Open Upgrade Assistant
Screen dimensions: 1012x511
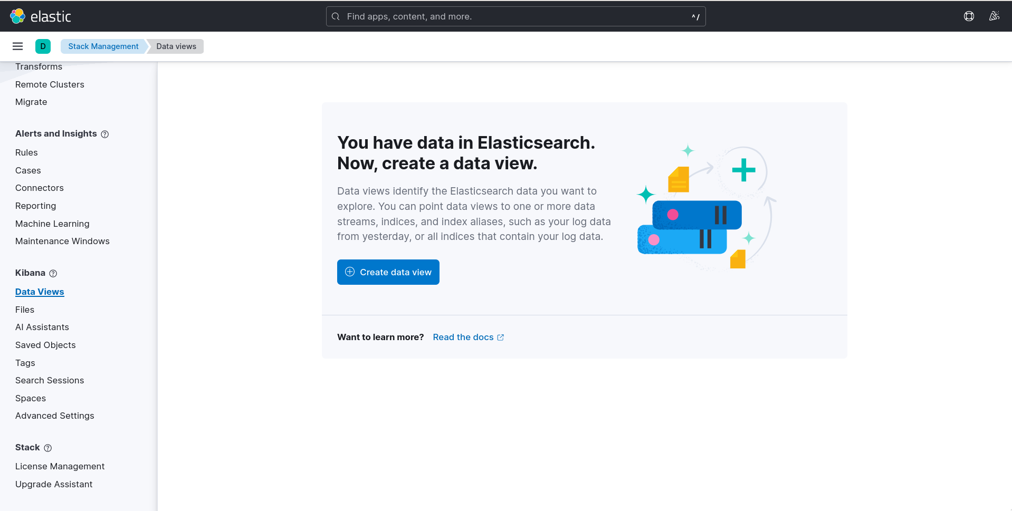[x=54, y=484]
